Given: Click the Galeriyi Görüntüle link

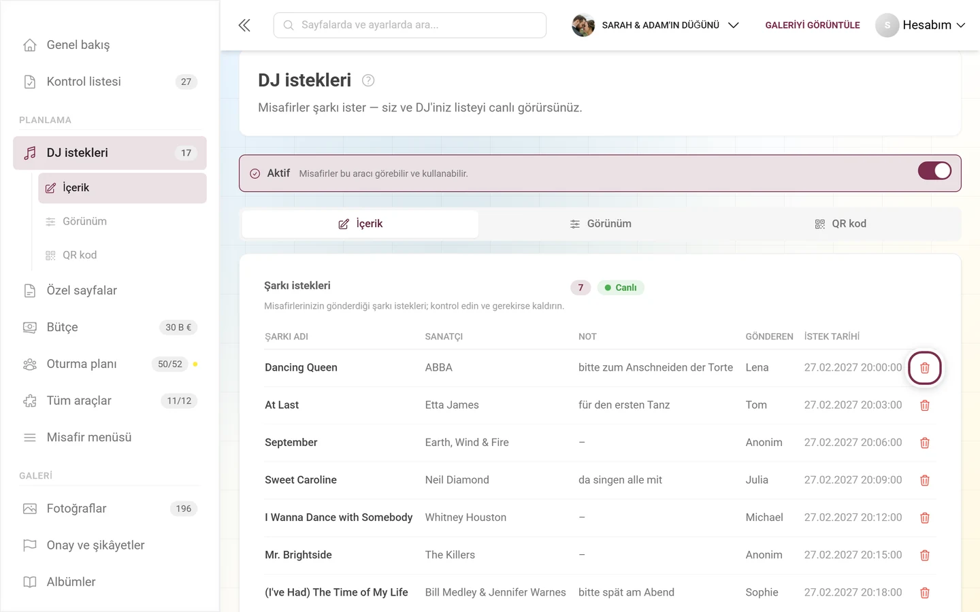Looking at the screenshot, I should [813, 25].
